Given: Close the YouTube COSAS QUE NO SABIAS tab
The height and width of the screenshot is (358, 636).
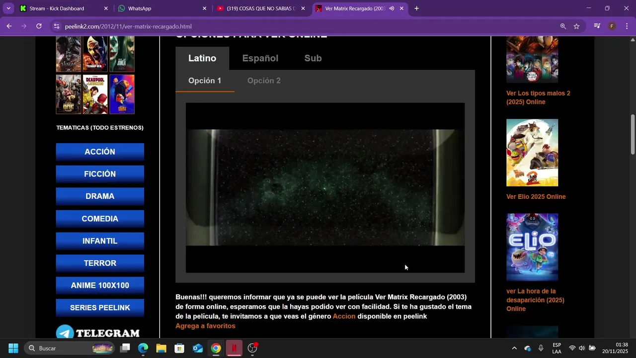Looking at the screenshot, I should pos(303,8).
